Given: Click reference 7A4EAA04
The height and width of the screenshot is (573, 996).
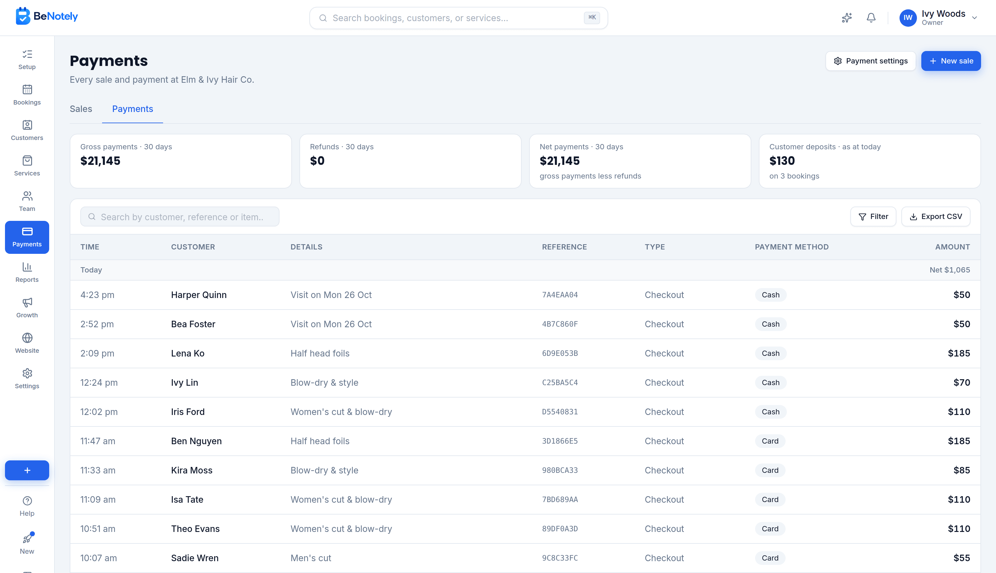Looking at the screenshot, I should pos(559,295).
